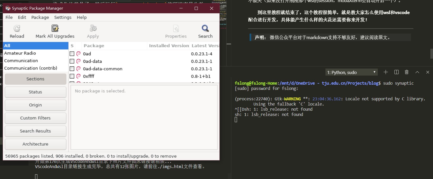
Task: Select the 0ad package name
Action: [x=87, y=54]
